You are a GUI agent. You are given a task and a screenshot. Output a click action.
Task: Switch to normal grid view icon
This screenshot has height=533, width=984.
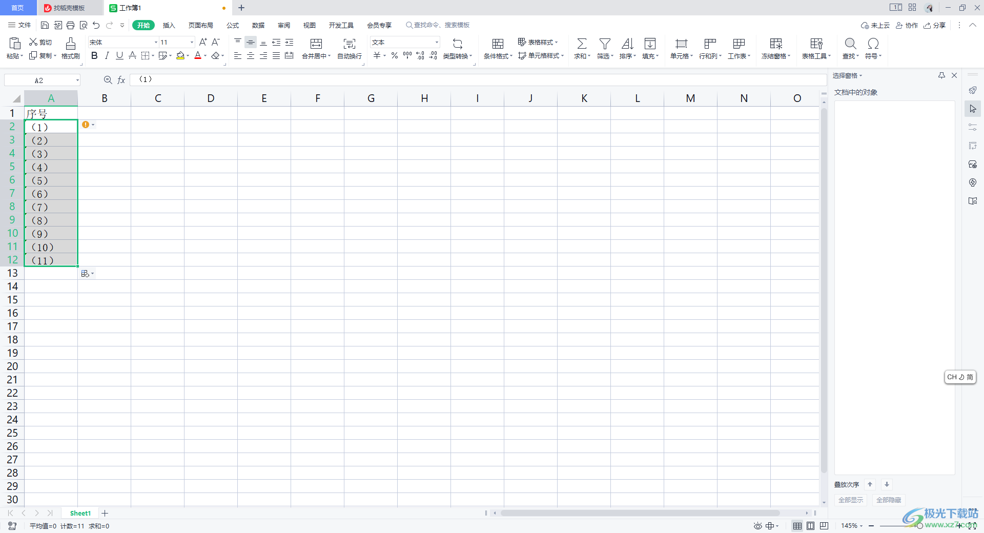pos(797,526)
